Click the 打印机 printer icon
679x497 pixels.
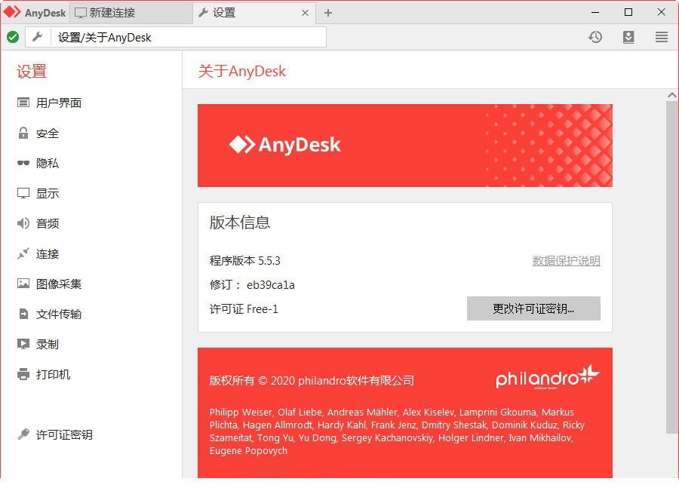tap(23, 374)
